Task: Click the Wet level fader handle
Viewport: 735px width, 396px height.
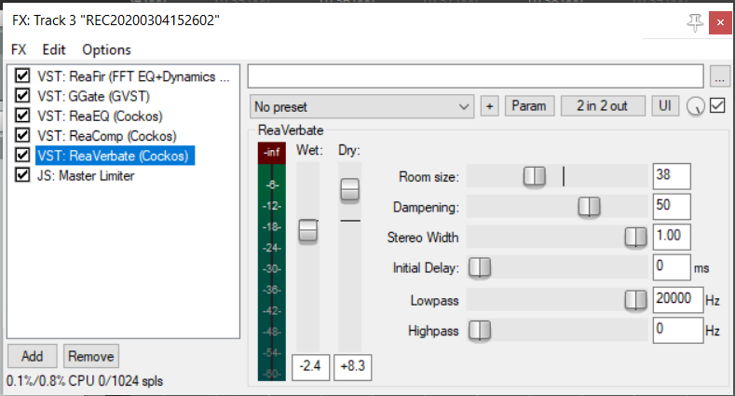Action: click(x=308, y=231)
